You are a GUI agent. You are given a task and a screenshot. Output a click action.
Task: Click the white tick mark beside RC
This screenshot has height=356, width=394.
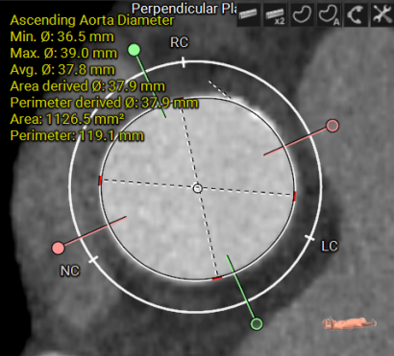tap(184, 62)
